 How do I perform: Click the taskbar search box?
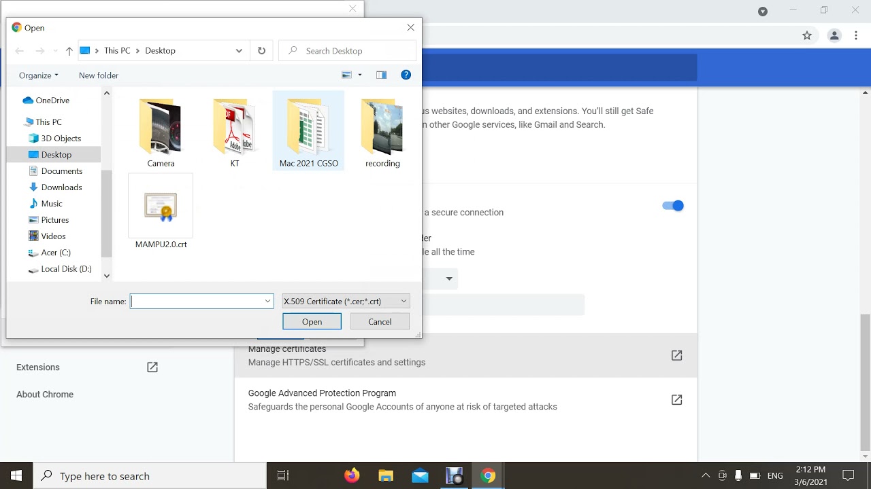coord(150,475)
